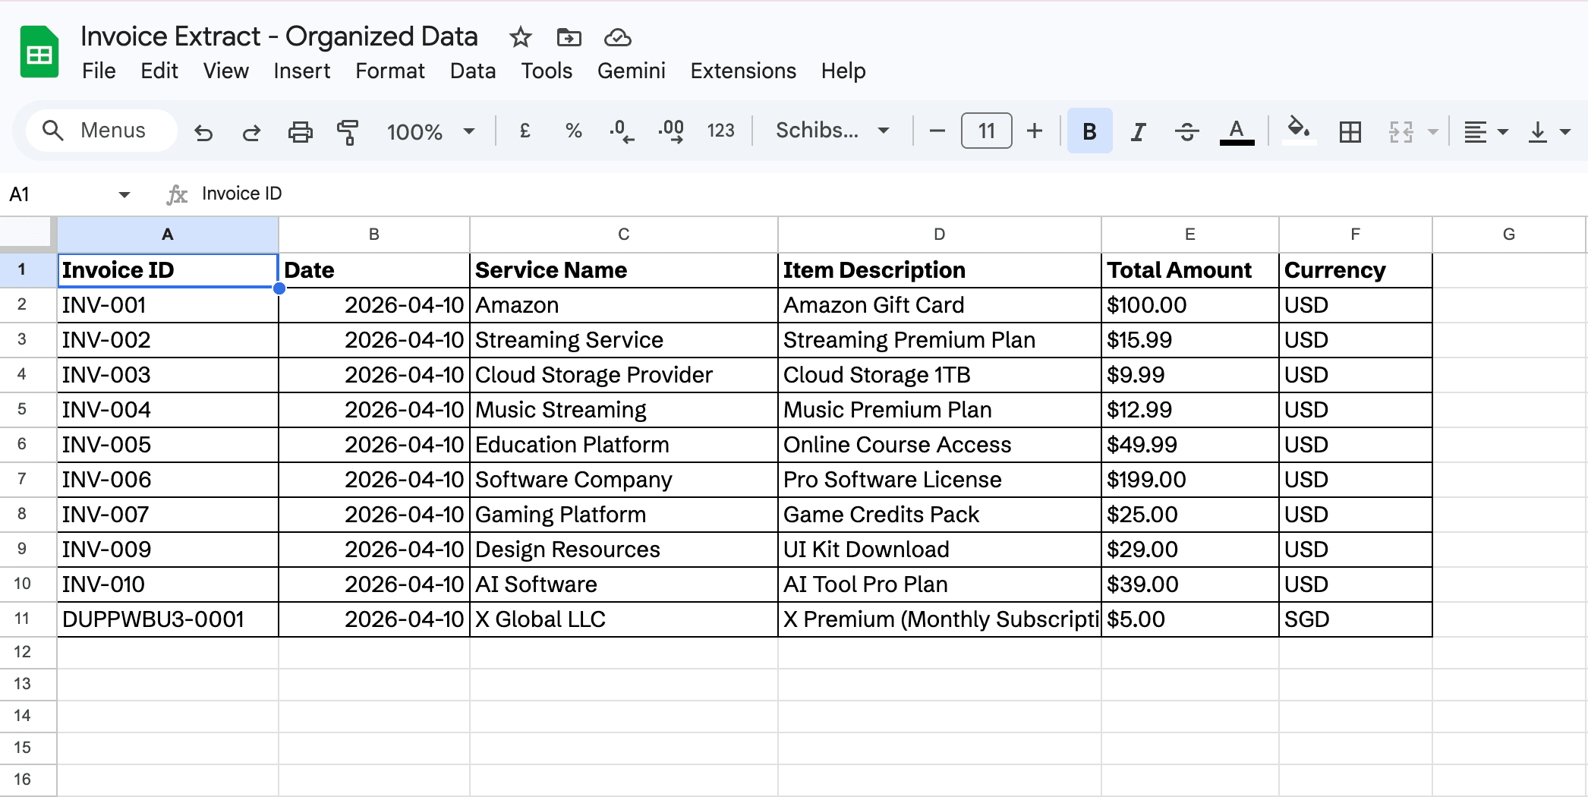Toggle strikethrough formatting
1588x797 pixels.
(x=1186, y=131)
